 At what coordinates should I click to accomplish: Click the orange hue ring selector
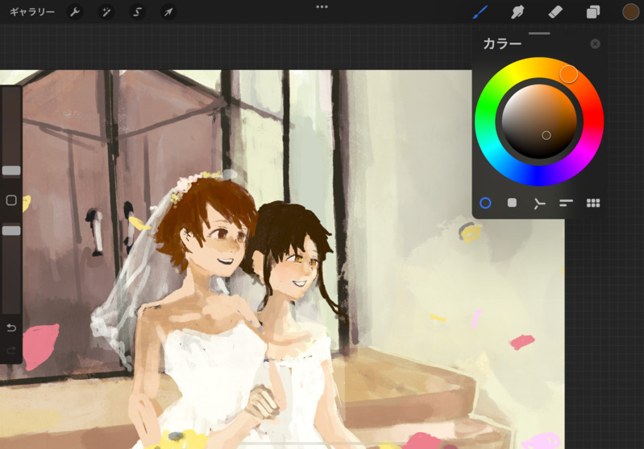(x=568, y=74)
